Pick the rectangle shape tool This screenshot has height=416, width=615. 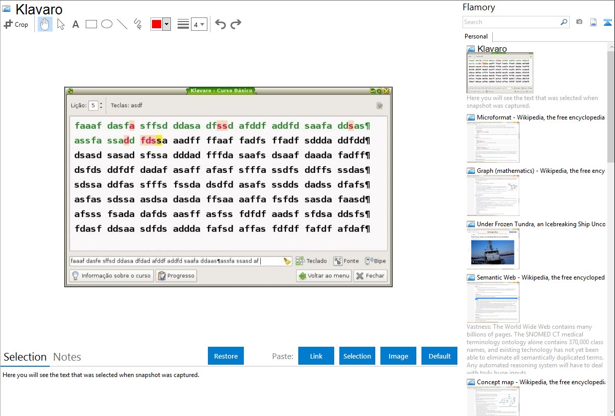[x=91, y=24]
